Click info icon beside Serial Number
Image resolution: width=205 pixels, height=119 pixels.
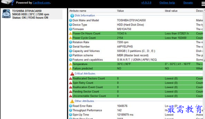[x=71, y=47]
